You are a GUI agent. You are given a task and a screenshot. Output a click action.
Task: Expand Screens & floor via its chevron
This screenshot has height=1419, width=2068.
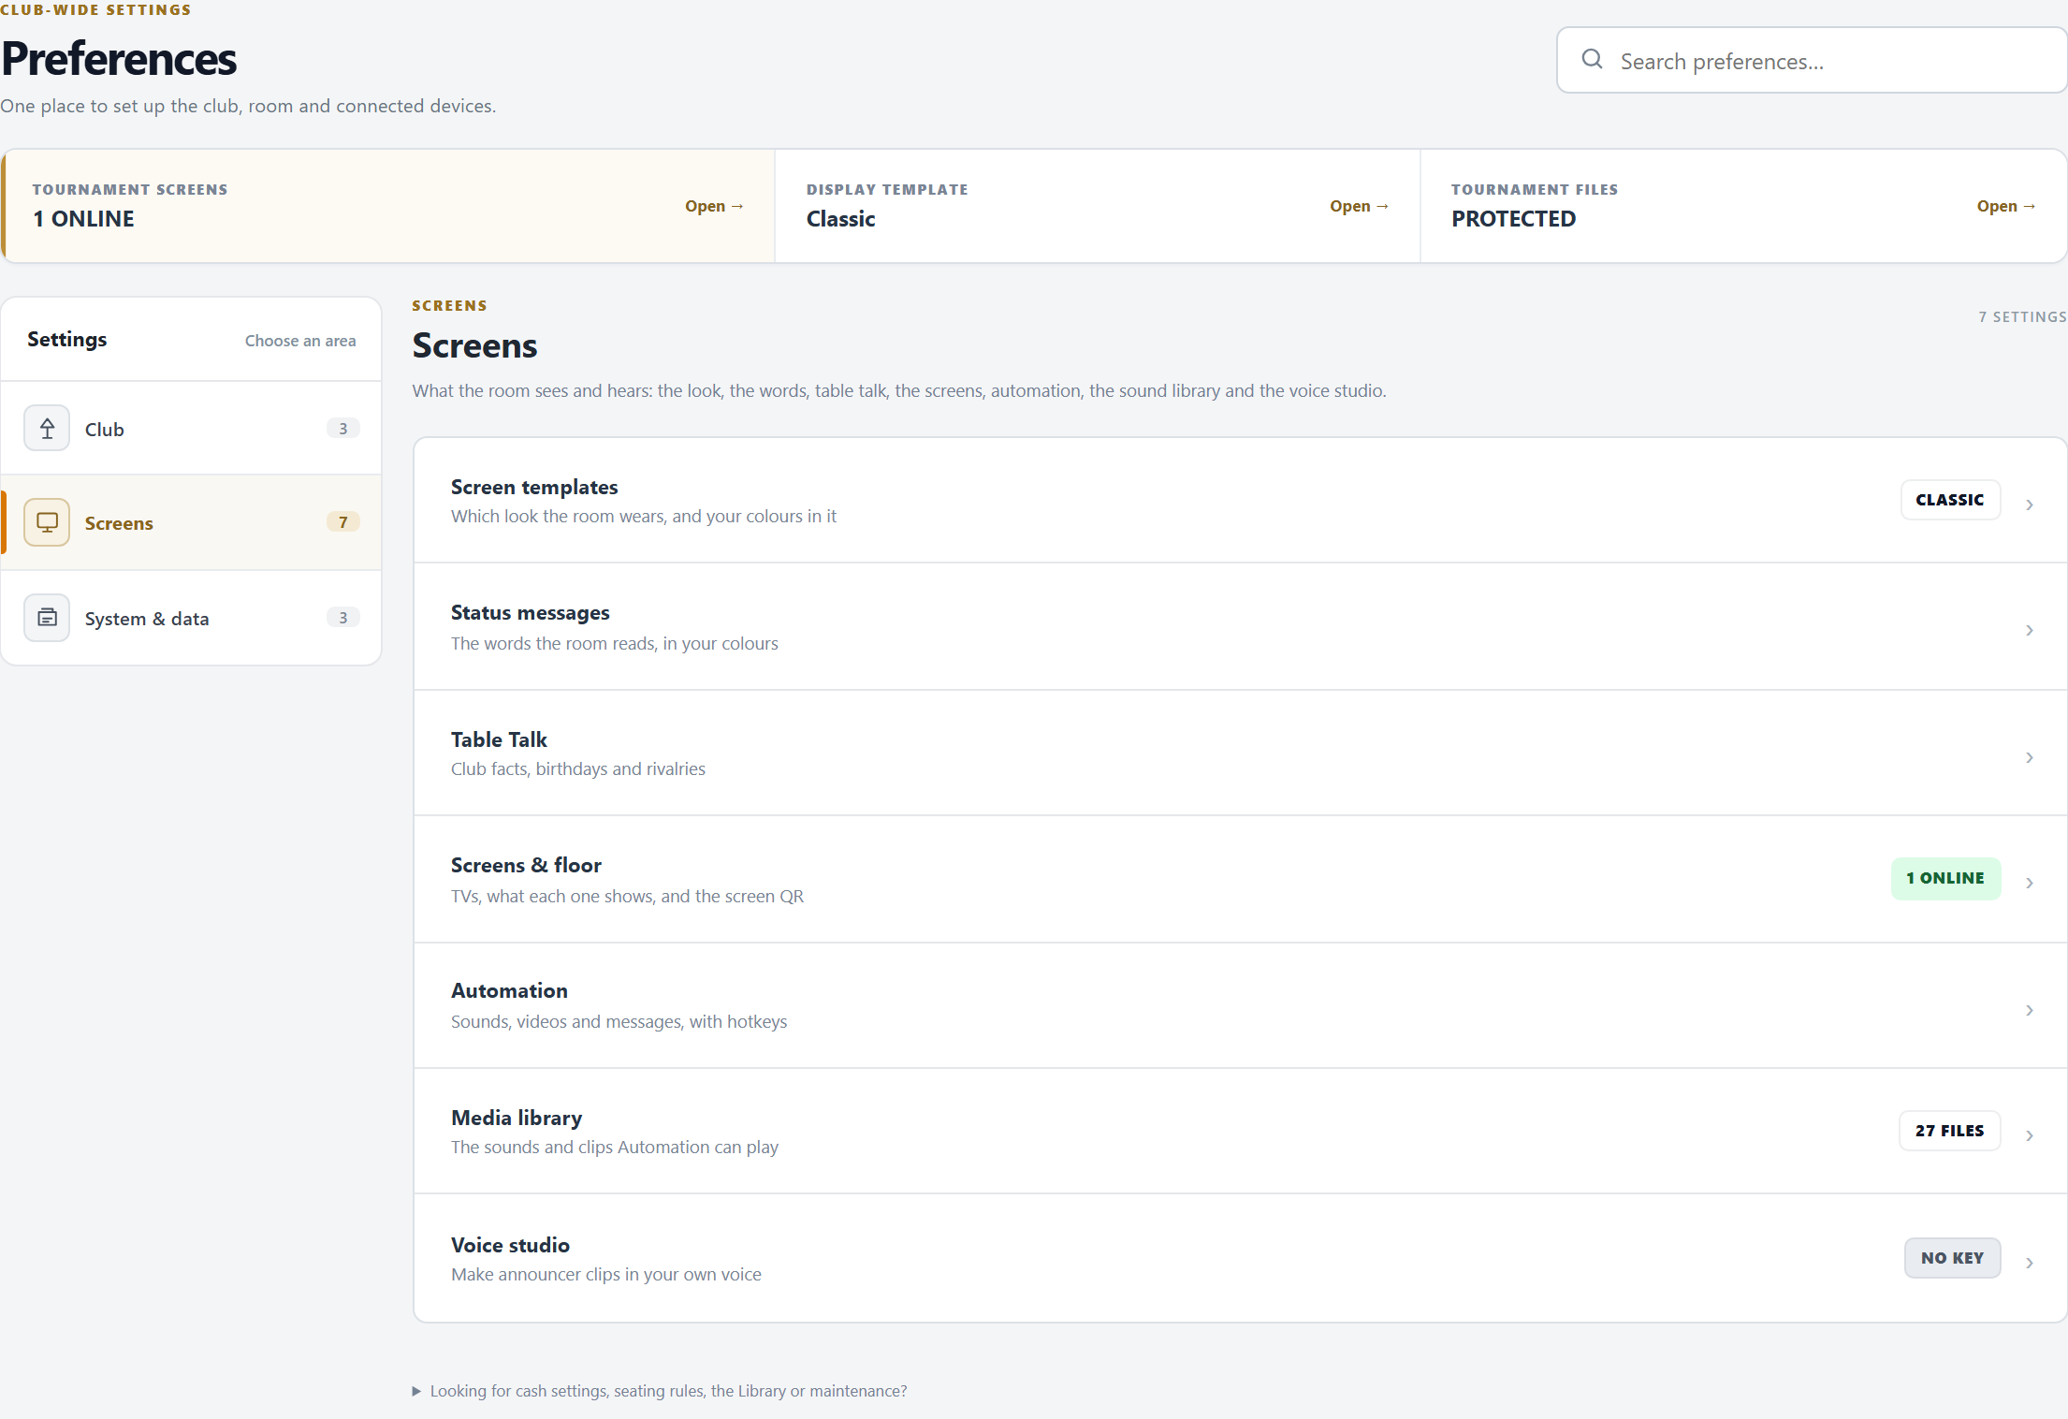click(2030, 883)
